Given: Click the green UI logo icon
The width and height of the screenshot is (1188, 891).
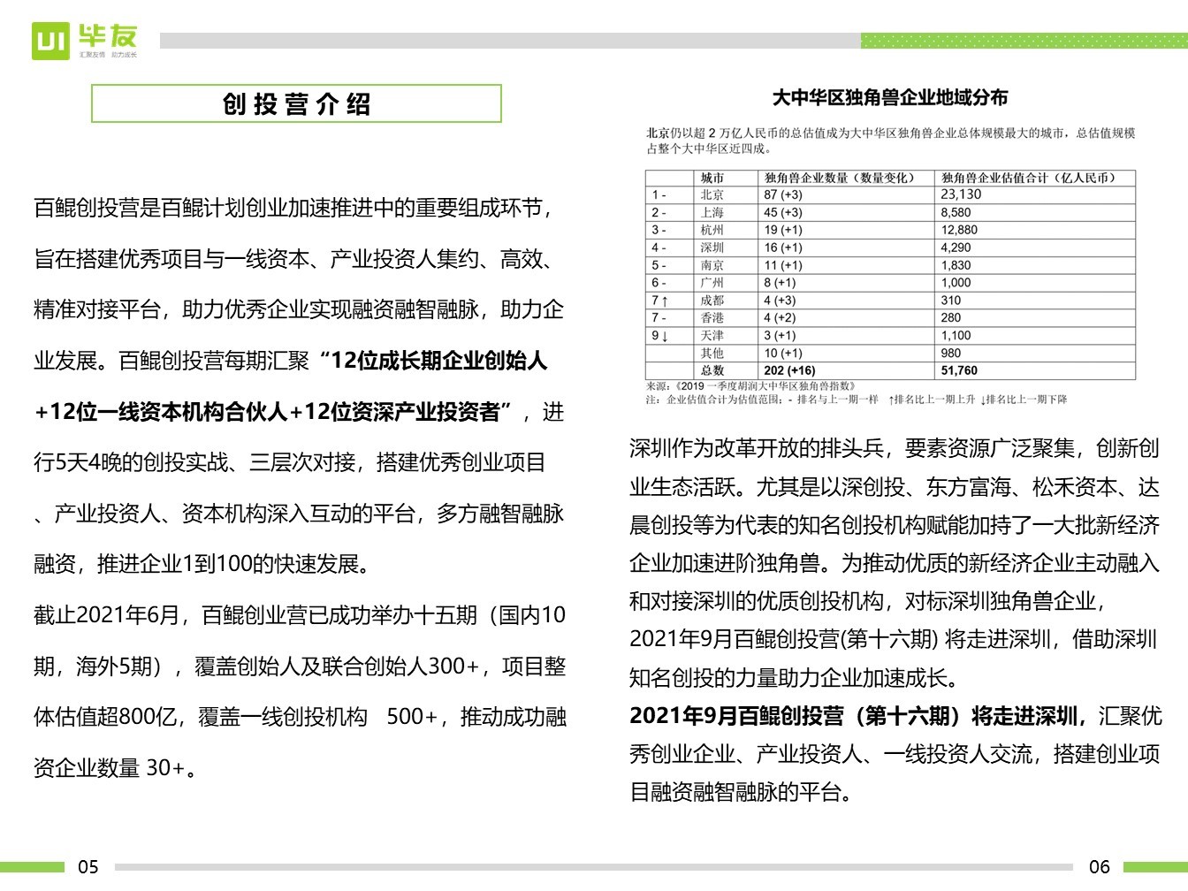Looking at the screenshot, I should coord(50,41).
